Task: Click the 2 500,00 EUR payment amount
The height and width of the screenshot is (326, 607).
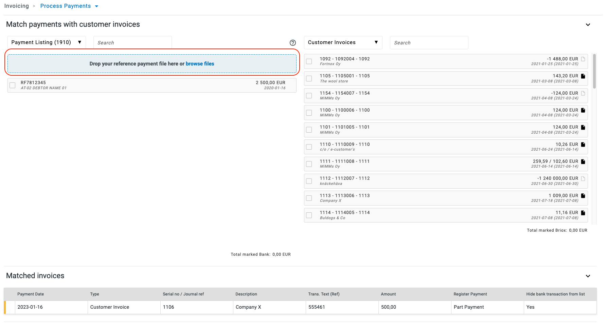Action: (x=270, y=83)
